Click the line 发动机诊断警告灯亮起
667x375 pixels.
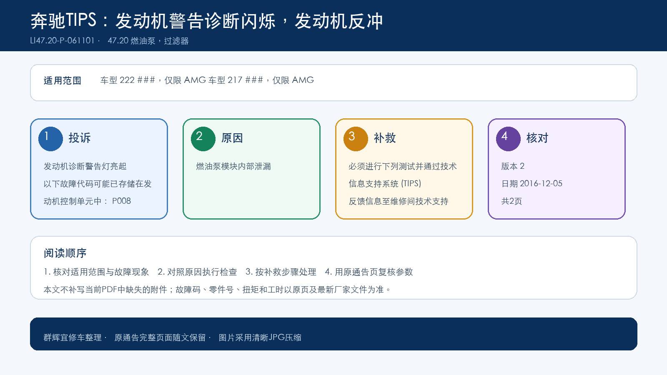(85, 166)
